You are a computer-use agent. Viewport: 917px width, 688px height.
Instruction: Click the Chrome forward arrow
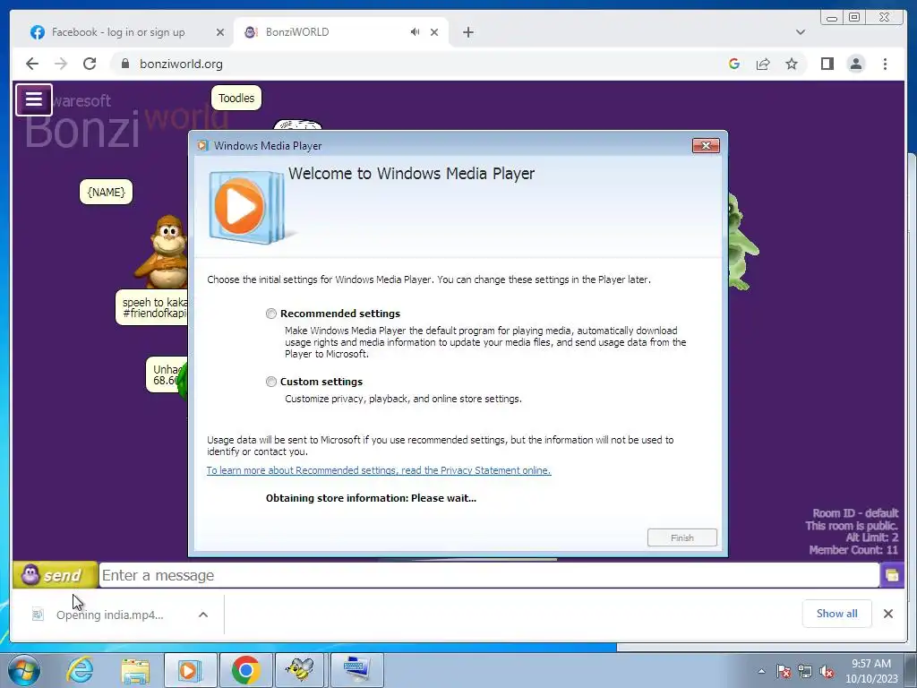[61, 64]
